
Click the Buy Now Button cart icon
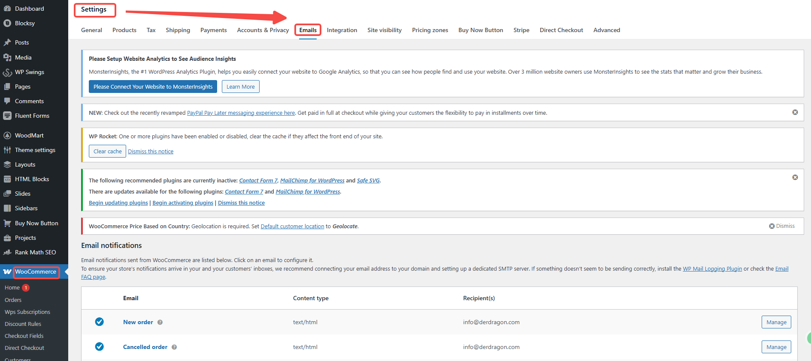tap(7, 223)
